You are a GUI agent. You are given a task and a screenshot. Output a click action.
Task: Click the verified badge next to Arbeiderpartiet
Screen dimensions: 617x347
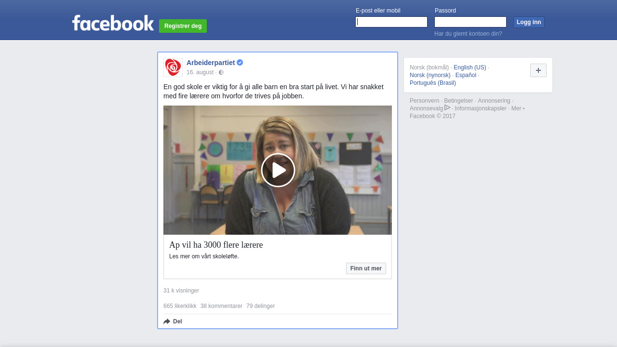click(240, 63)
